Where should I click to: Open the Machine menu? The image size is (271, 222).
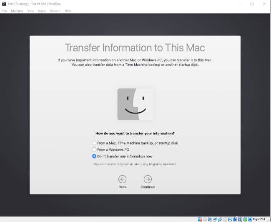click(17, 11)
